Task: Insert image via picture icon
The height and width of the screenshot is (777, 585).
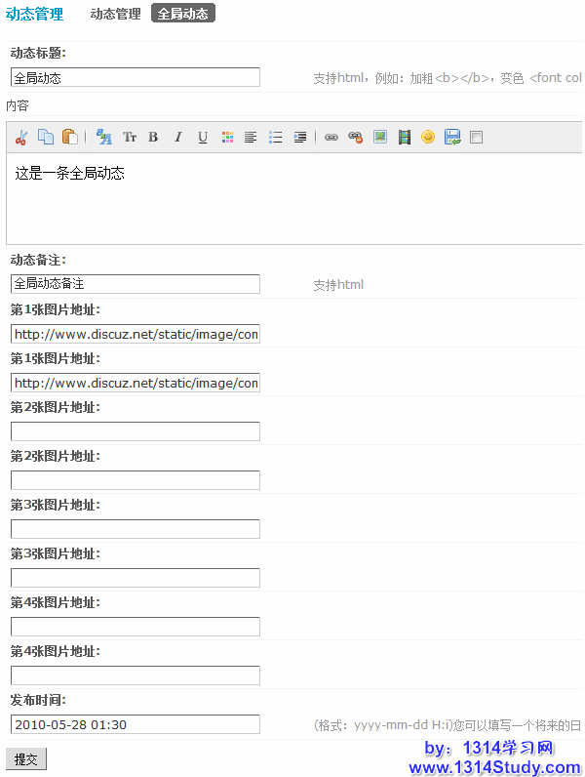Action: (380, 138)
